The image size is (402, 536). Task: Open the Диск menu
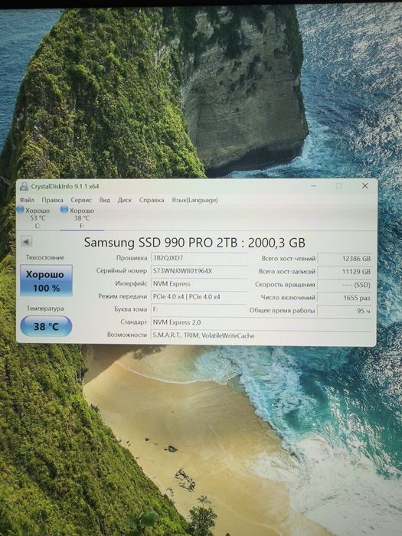point(124,200)
